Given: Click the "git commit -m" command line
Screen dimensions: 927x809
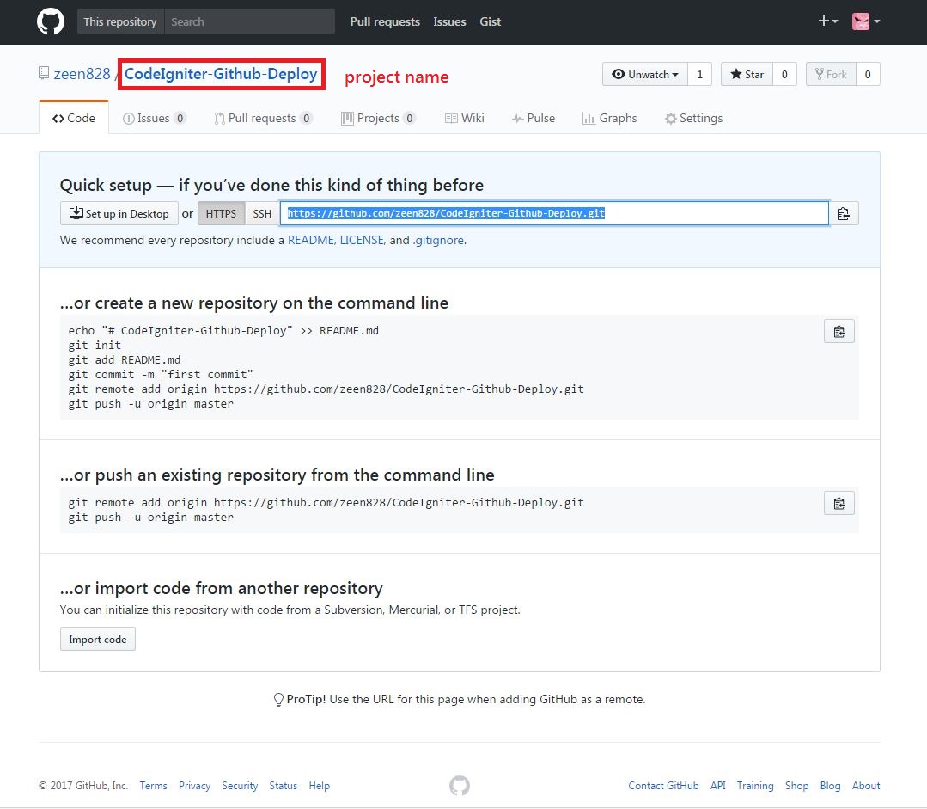Looking at the screenshot, I should tap(160, 375).
